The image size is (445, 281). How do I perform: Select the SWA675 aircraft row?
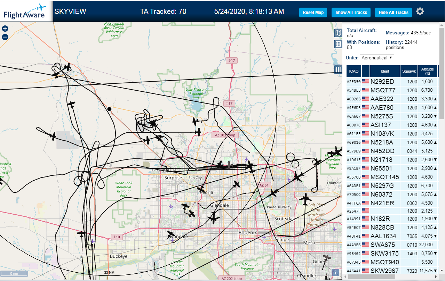pyautogui.click(x=392, y=245)
